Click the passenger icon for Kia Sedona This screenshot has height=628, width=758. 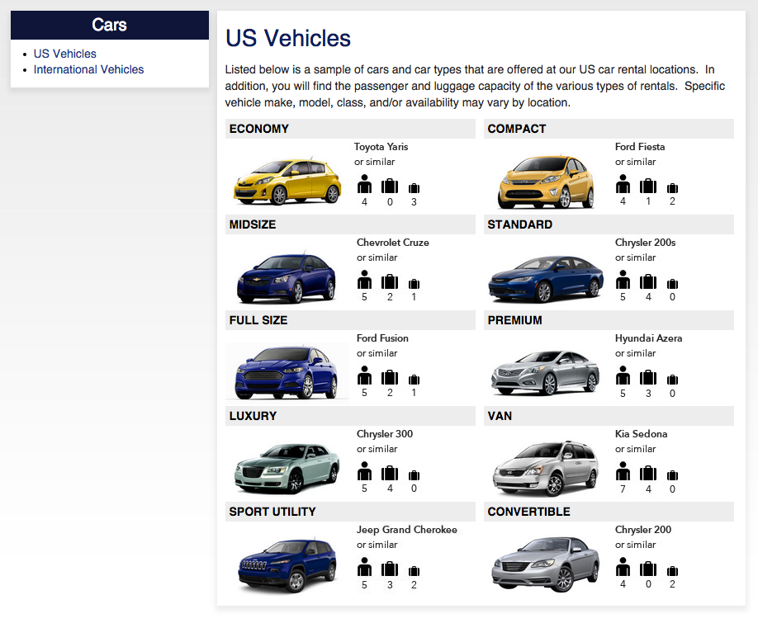pyautogui.click(x=623, y=471)
